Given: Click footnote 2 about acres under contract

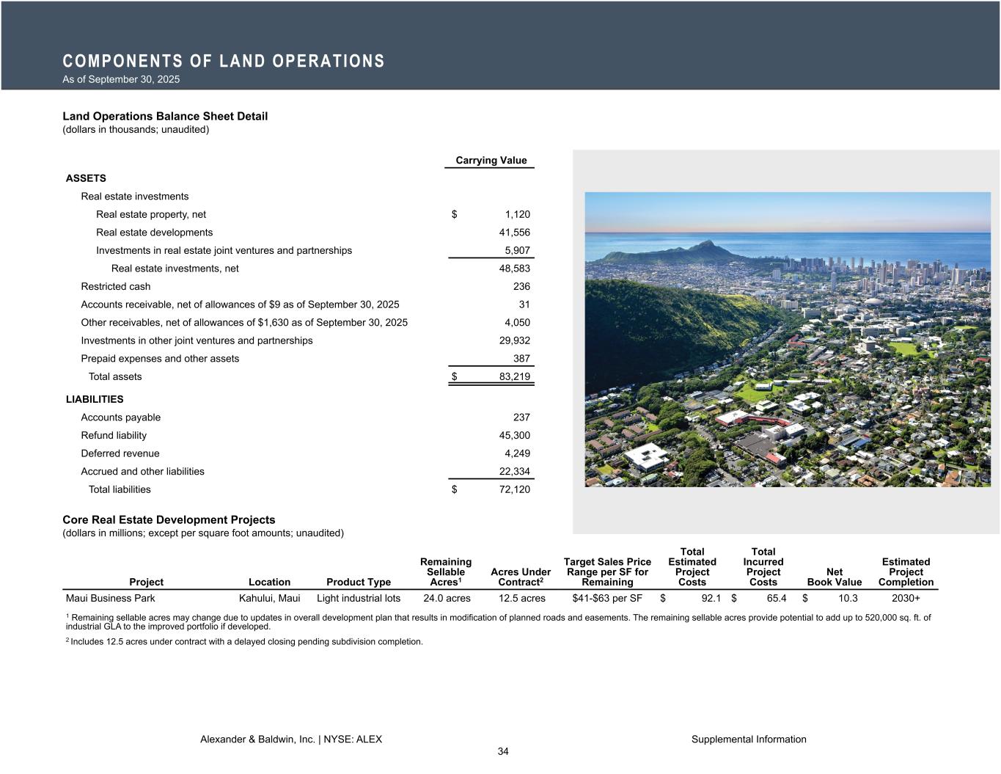Looking at the screenshot, I should pyautogui.click(x=244, y=642).
